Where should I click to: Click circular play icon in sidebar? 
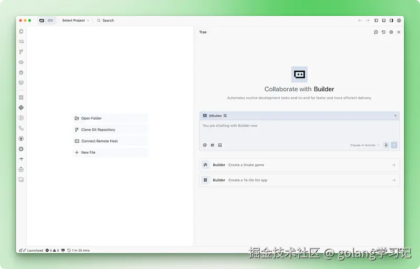(21, 118)
